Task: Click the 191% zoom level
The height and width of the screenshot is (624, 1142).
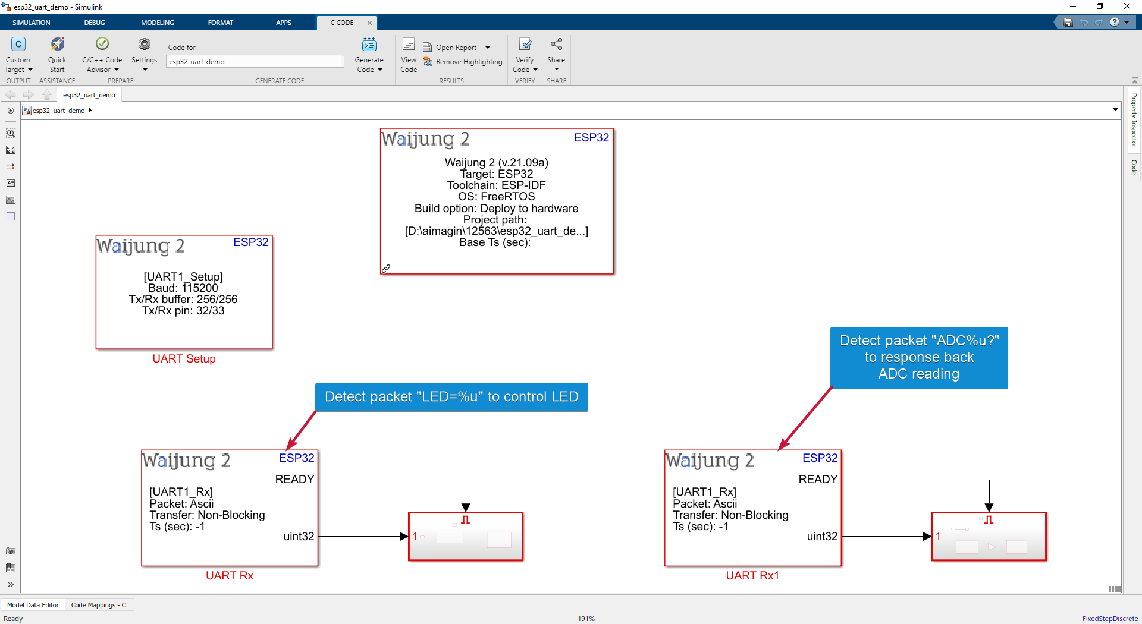Action: click(586, 619)
